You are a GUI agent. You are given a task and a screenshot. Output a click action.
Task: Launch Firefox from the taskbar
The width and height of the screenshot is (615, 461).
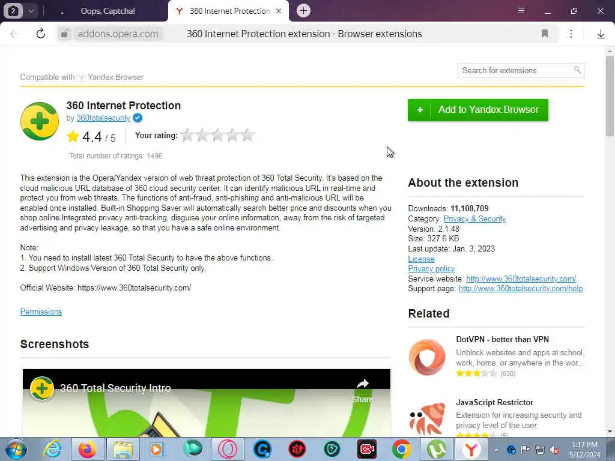tap(88, 449)
